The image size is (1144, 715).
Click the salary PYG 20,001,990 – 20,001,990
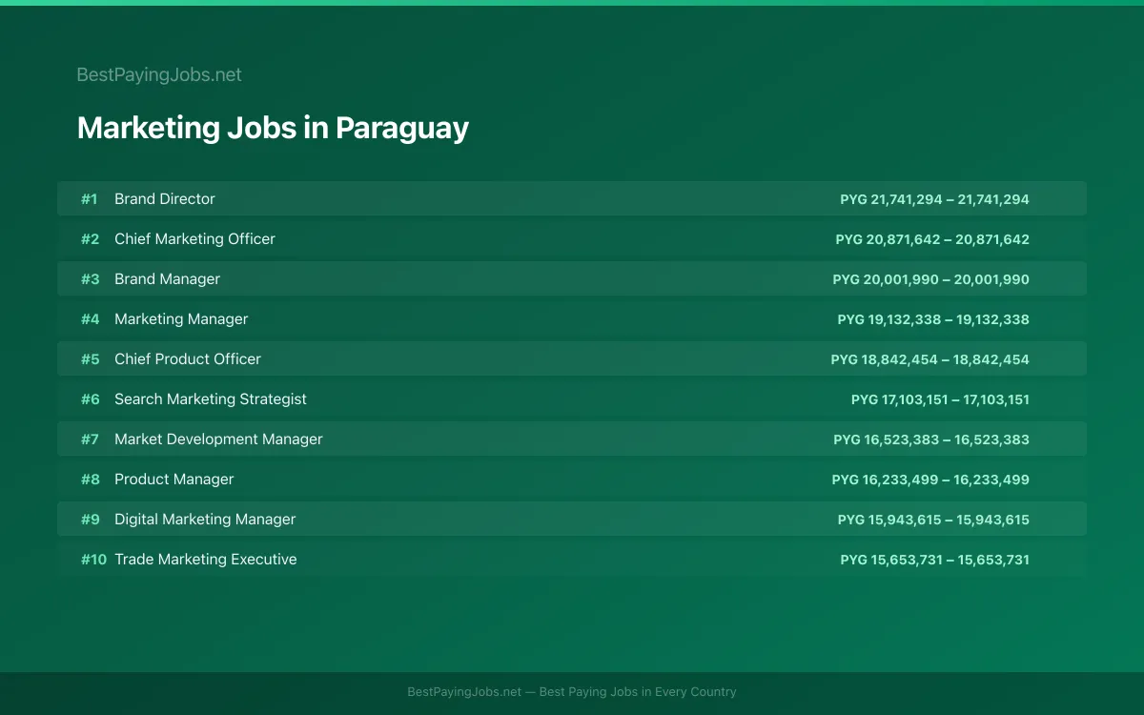click(x=931, y=279)
